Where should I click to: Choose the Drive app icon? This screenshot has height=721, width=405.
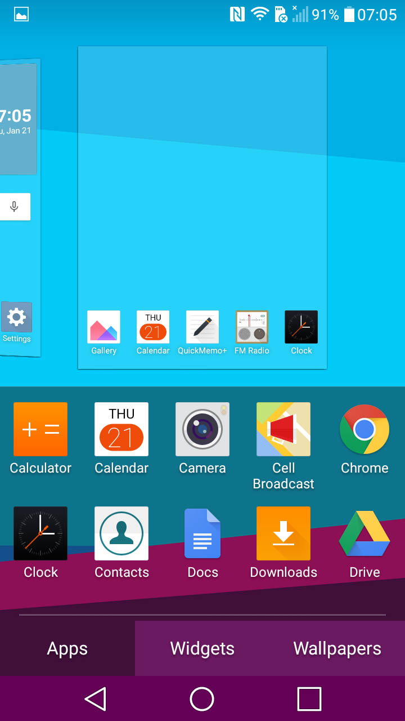tap(364, 533)
